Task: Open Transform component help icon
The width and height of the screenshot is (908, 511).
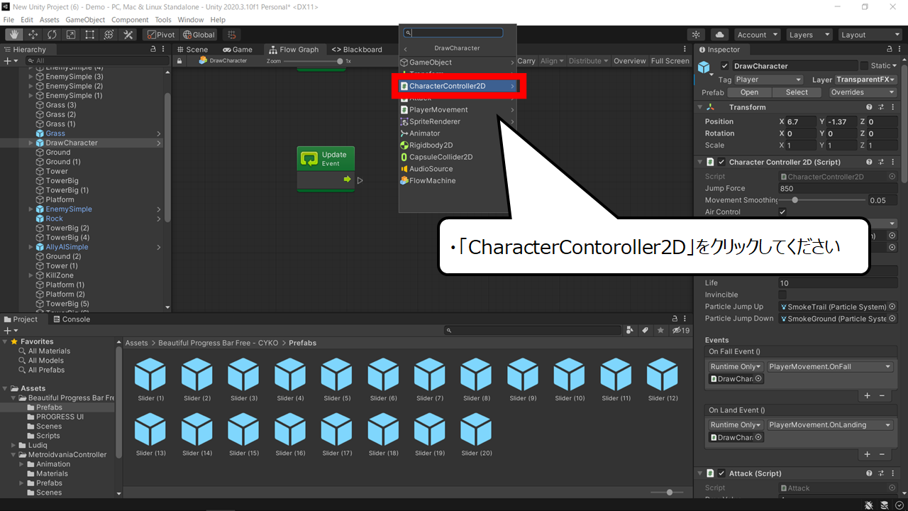Action: [869, 107]
